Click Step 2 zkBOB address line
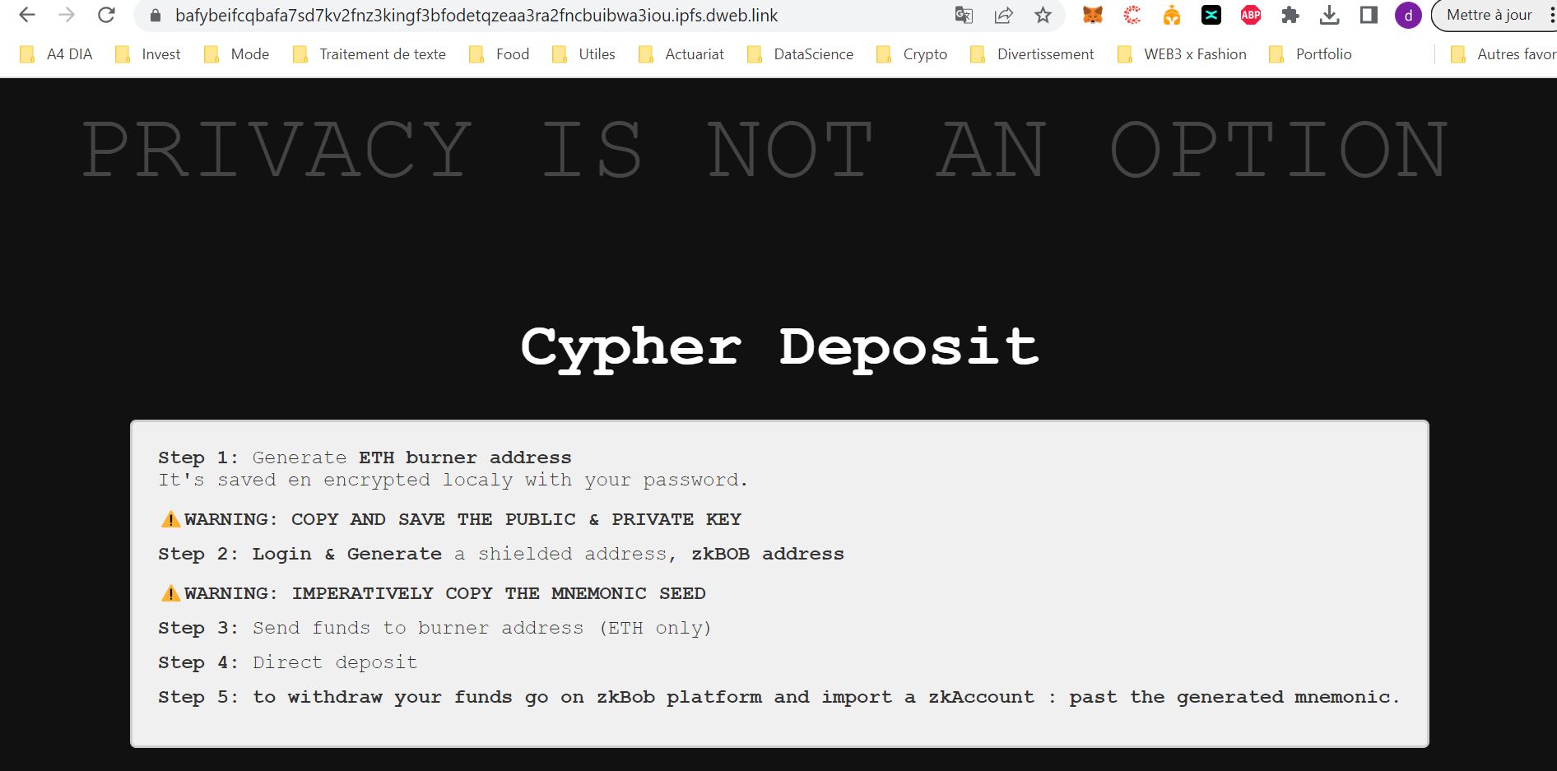Screen dimensions: 1557x771 (x=501, y=554)
